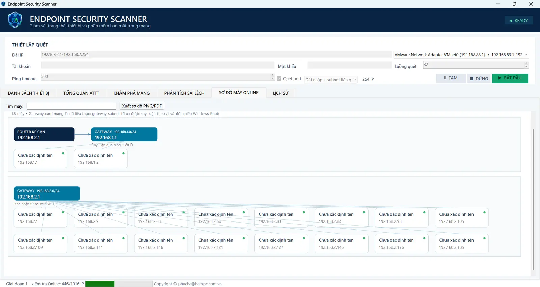The height and width of the screenshot is (287, 540).
Task: Click the BẮT ĐẦU start button
Action: (x=510, y=78)
